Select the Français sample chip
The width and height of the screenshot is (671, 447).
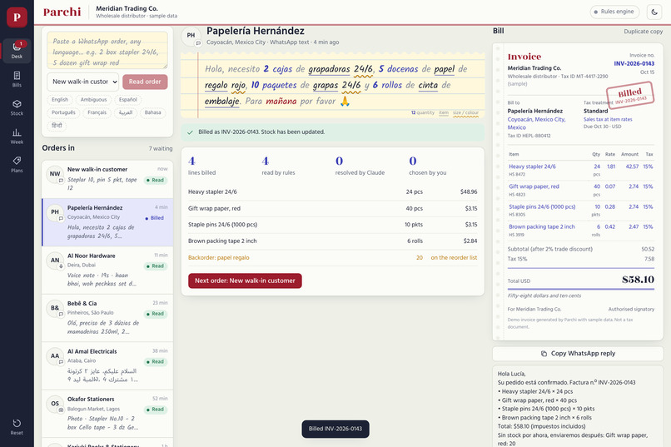[x=97, y=112]
